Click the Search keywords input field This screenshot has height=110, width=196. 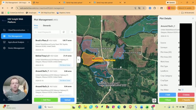(47, 32)
